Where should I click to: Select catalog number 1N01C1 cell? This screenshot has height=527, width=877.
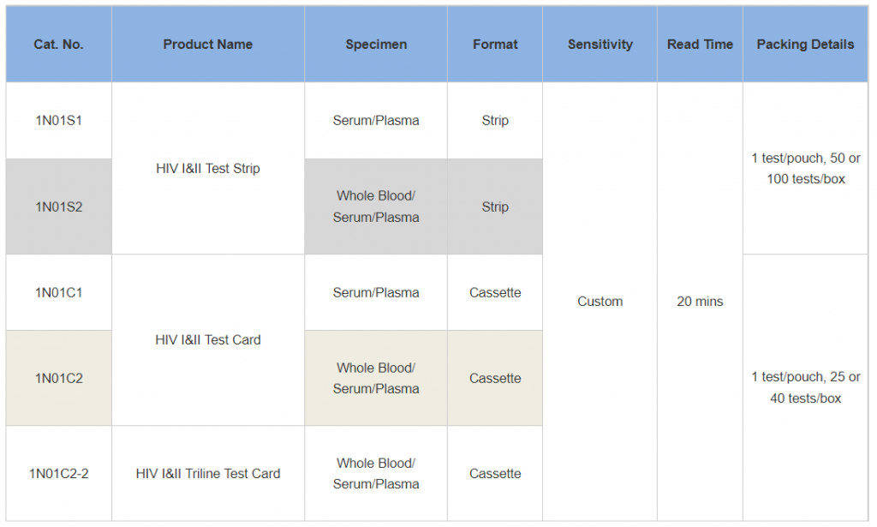coord(58,292)
